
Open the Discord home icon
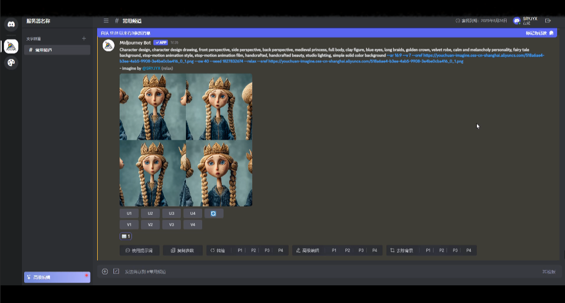point(11,24)
